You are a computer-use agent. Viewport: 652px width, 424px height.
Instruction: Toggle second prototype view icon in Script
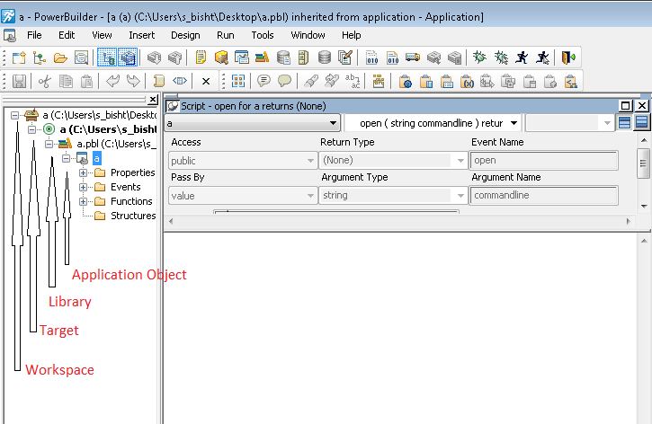(641, 123)
